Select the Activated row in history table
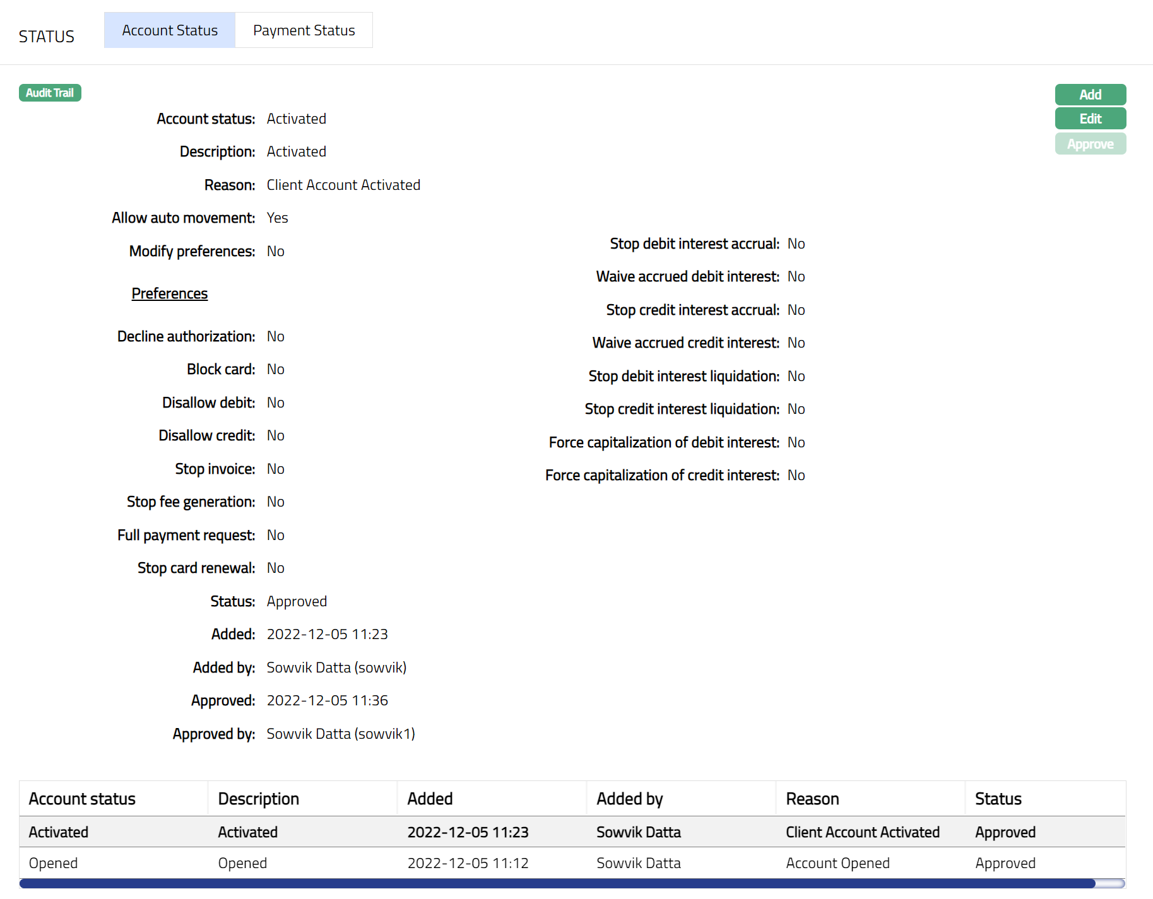Screen dimensions: 1153x899 [59, 832]
